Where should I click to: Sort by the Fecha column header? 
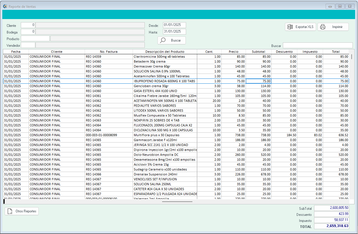[x=16, y=52]
